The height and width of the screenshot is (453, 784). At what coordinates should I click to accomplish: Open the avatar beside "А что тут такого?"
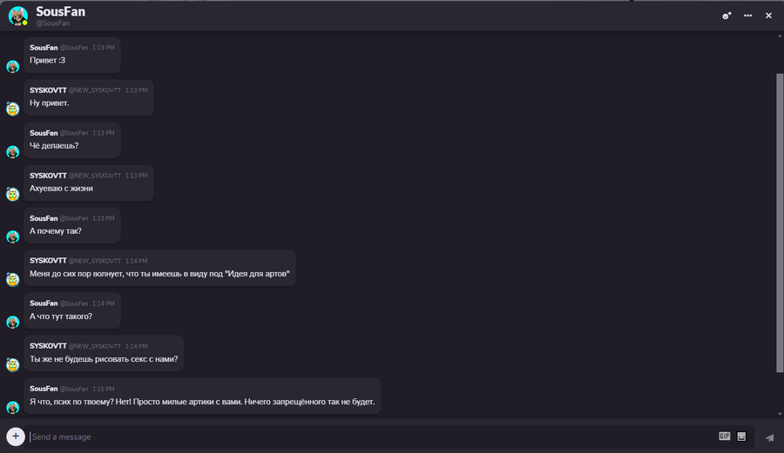[x=13, y=323]
